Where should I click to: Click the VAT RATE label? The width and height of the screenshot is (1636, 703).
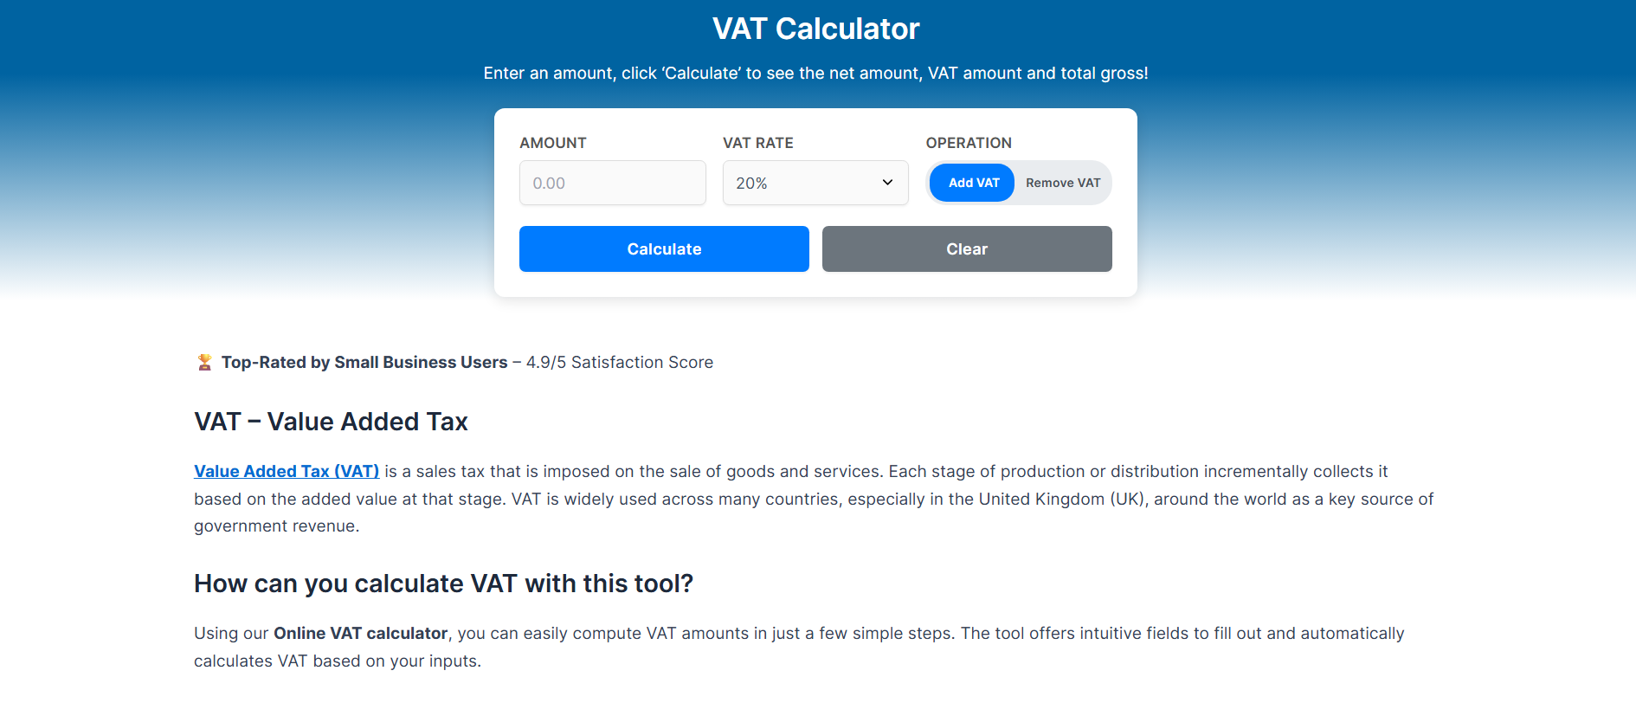[x=758, y=143]
